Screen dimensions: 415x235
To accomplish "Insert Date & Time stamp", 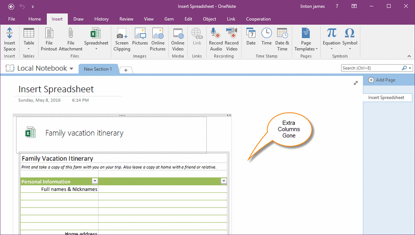I will tap(282, 39).
